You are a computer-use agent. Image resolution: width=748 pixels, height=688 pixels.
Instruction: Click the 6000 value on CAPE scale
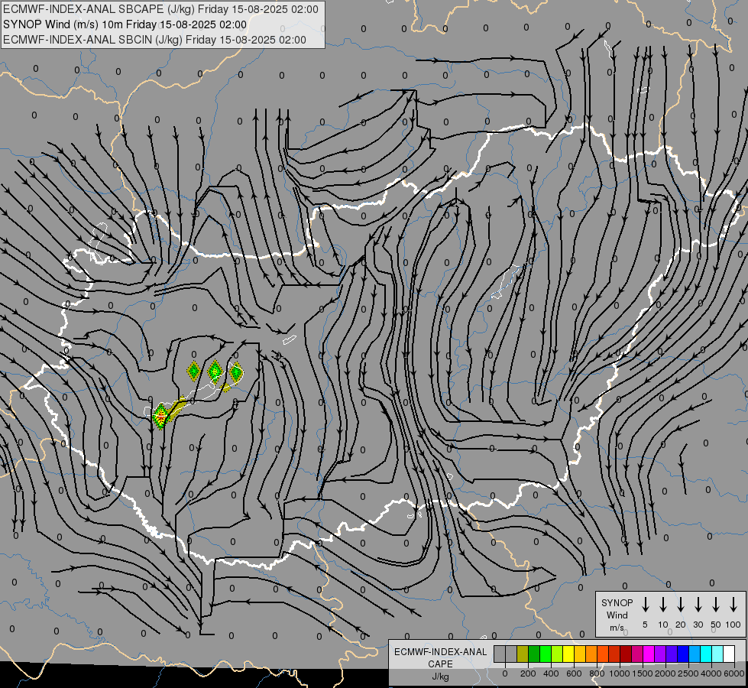coord(734,673)
